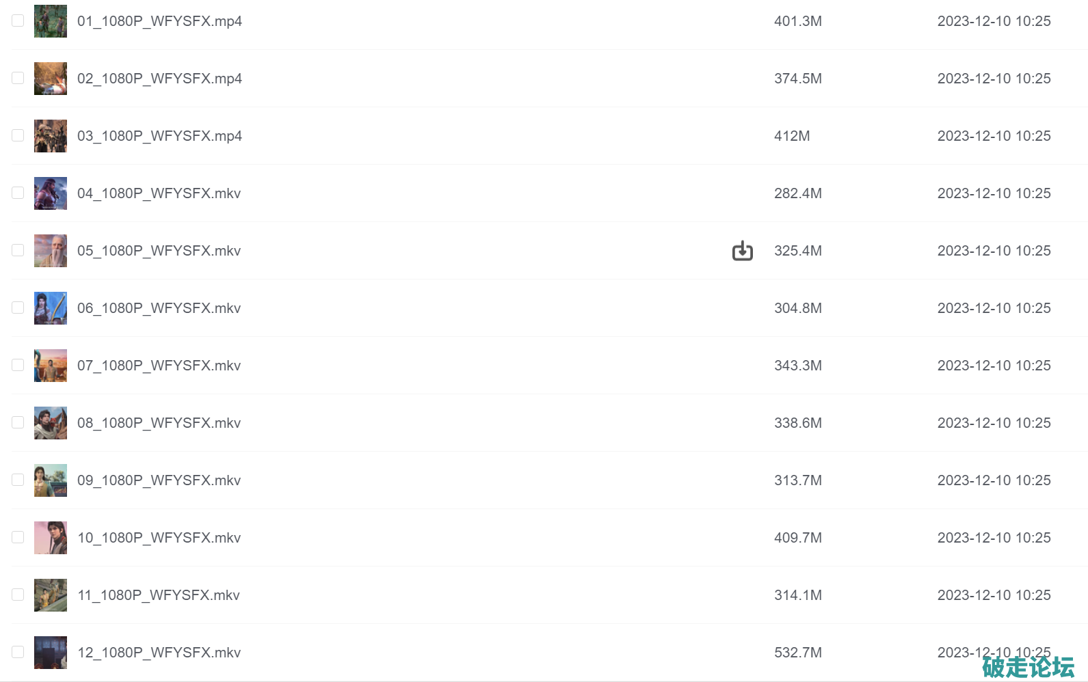The width and height of the screenshot is (1088, 682).
Task: Open thumbnail of 01_1080P_WFYSFX.mp4
Action: pyautogui.click(x=51, y=21)
